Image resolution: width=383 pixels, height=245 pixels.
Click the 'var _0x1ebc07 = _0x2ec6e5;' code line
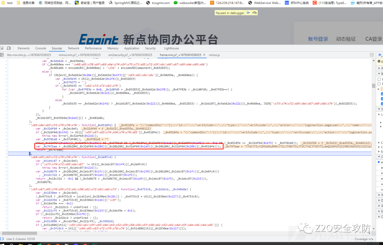click(57, 161)
